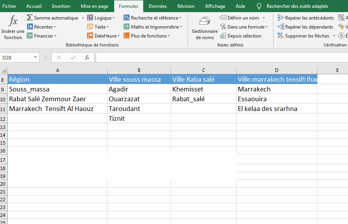Open the Récentes functions star icon

(x=30, y=27)
